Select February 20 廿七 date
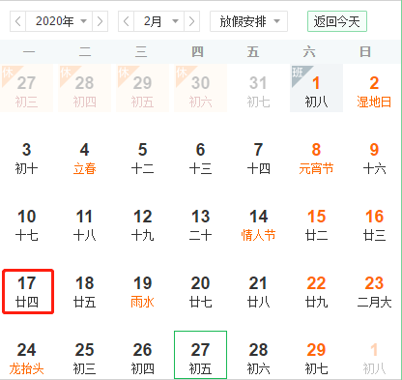 (x=200, y=292)
